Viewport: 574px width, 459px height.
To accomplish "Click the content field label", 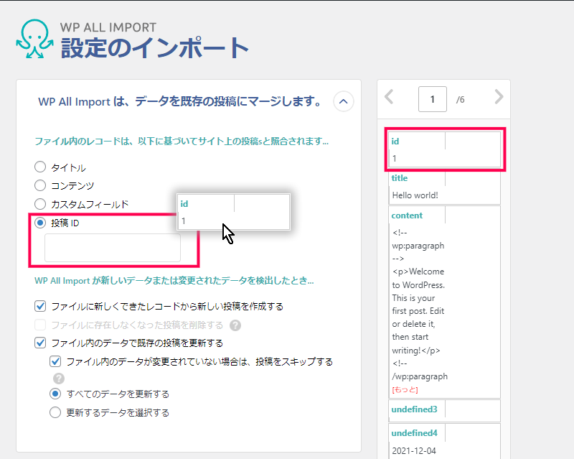I will 407,215.
